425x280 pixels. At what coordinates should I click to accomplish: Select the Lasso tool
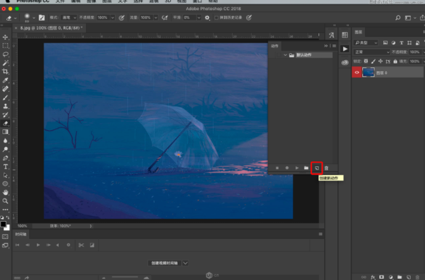6,54
